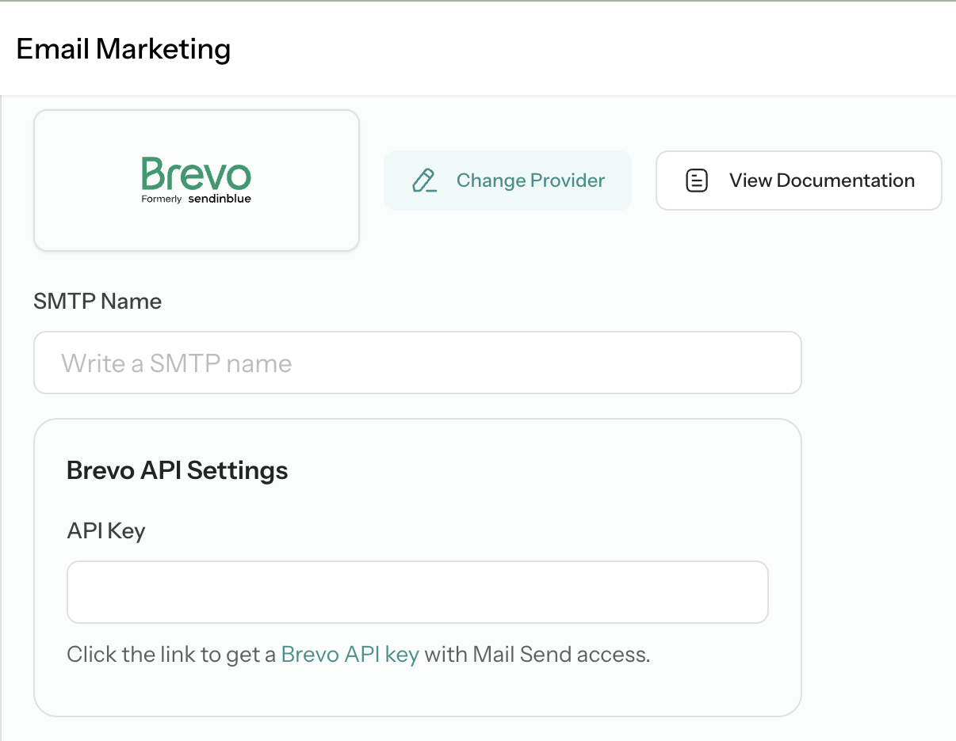Image resolution: width=956 pixels, height=741 pixels.
Task: Click the SMTP Name field label
Action: coord(98,301)
